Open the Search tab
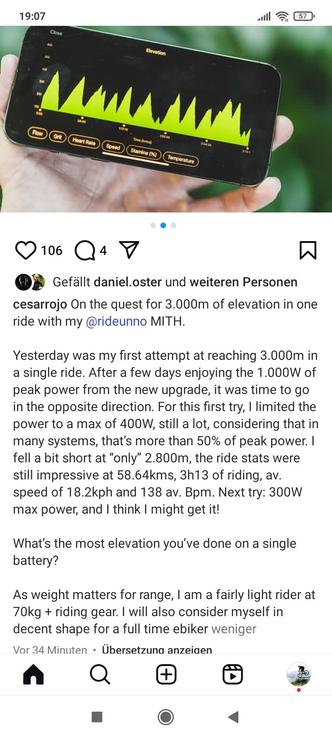 point(100,675)
